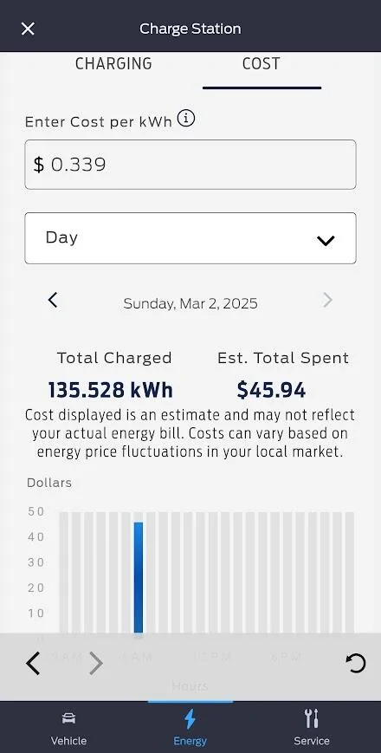Select the COST tab

(261, 64)
